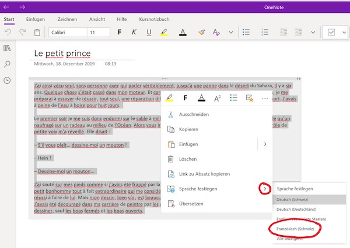Toggle bold in the ribbon

pyautogui.click(x=120, y=32)
